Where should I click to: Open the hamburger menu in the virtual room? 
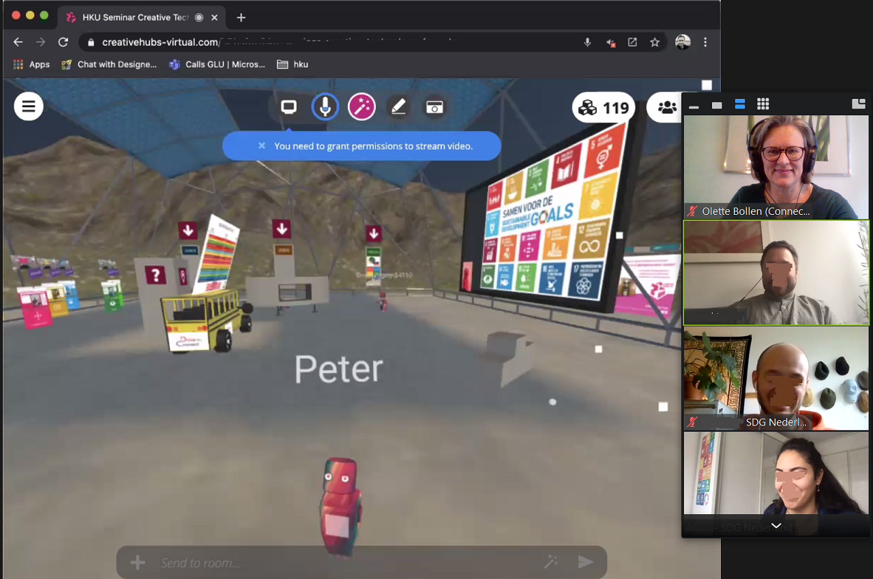(x=29, y=106)
